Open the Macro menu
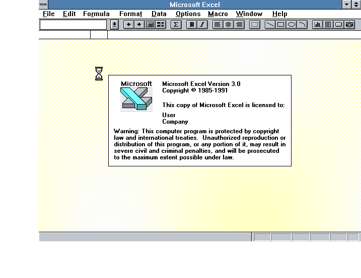361x278 pixels. pos(218,14)
